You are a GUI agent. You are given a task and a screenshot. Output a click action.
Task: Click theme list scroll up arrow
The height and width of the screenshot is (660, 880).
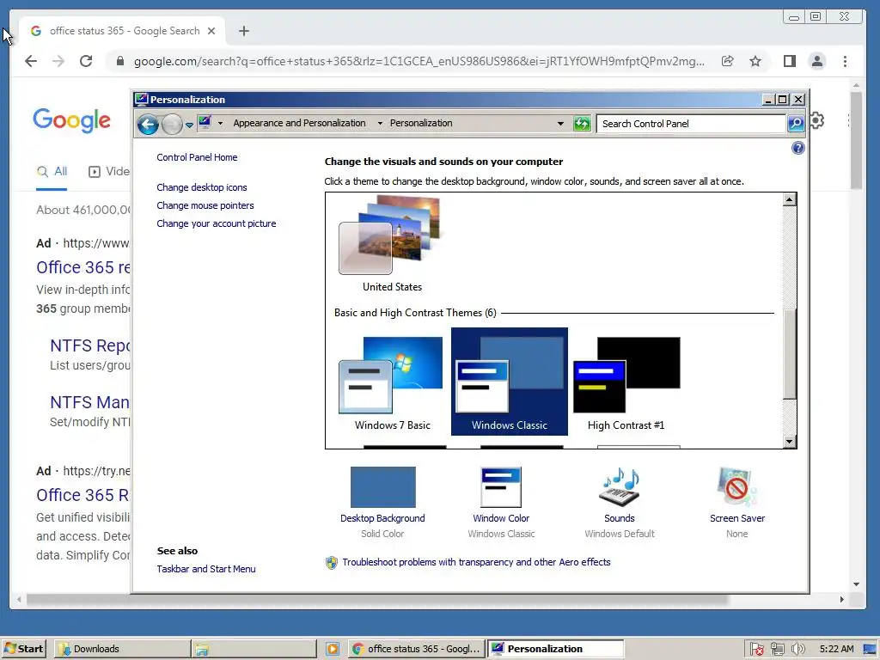pos(789,199)
